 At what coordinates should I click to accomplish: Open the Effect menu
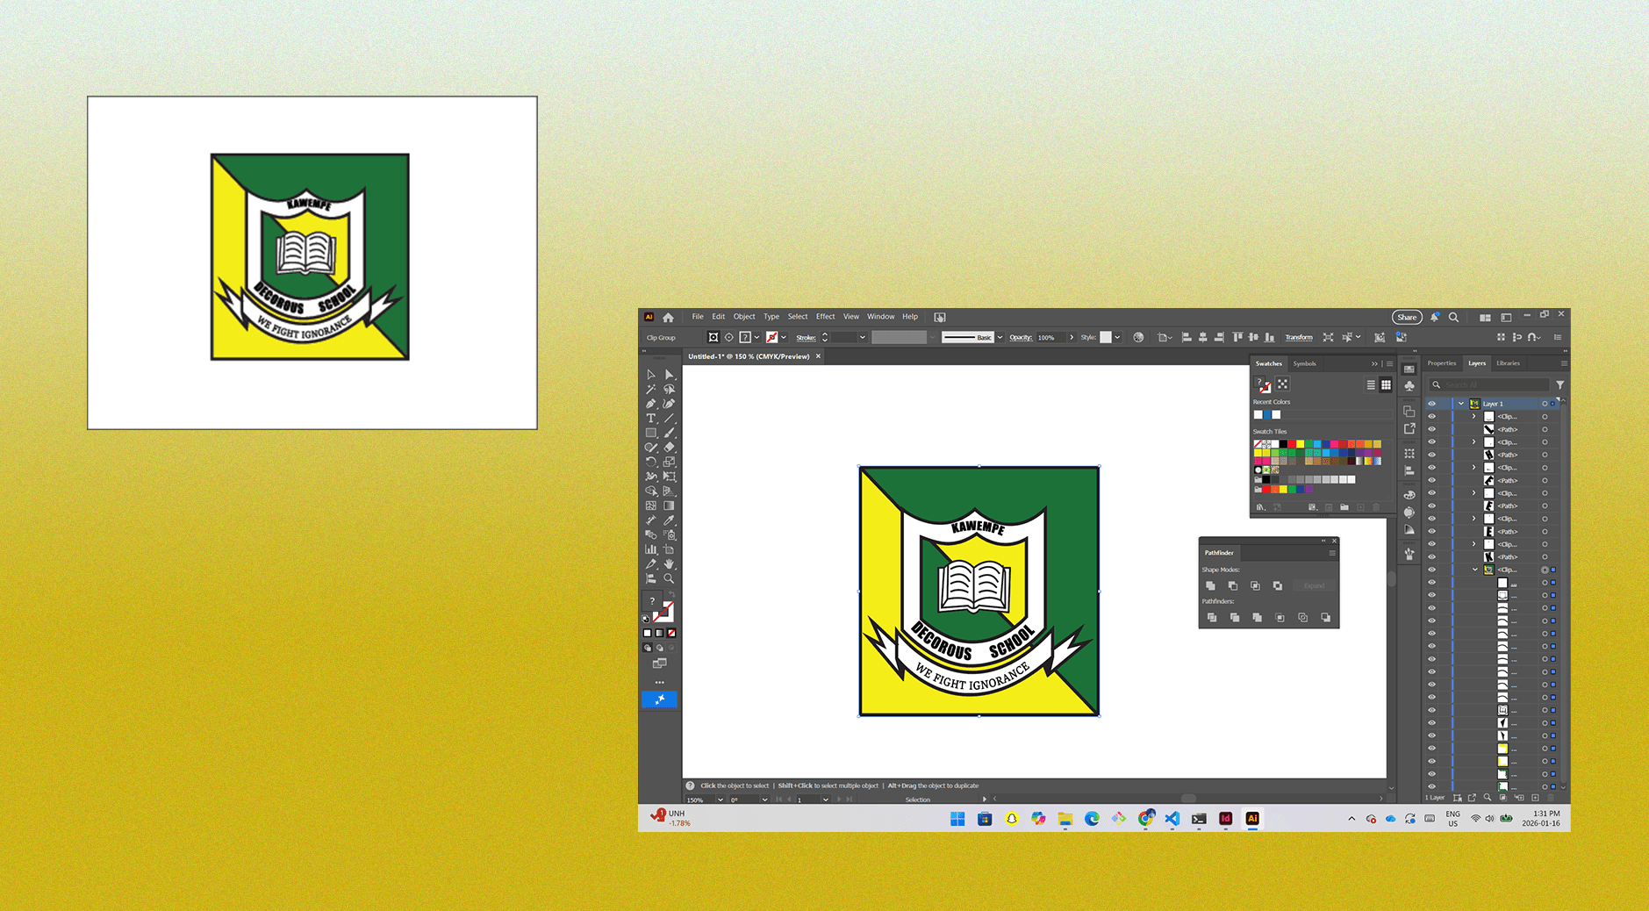[825, 317]
